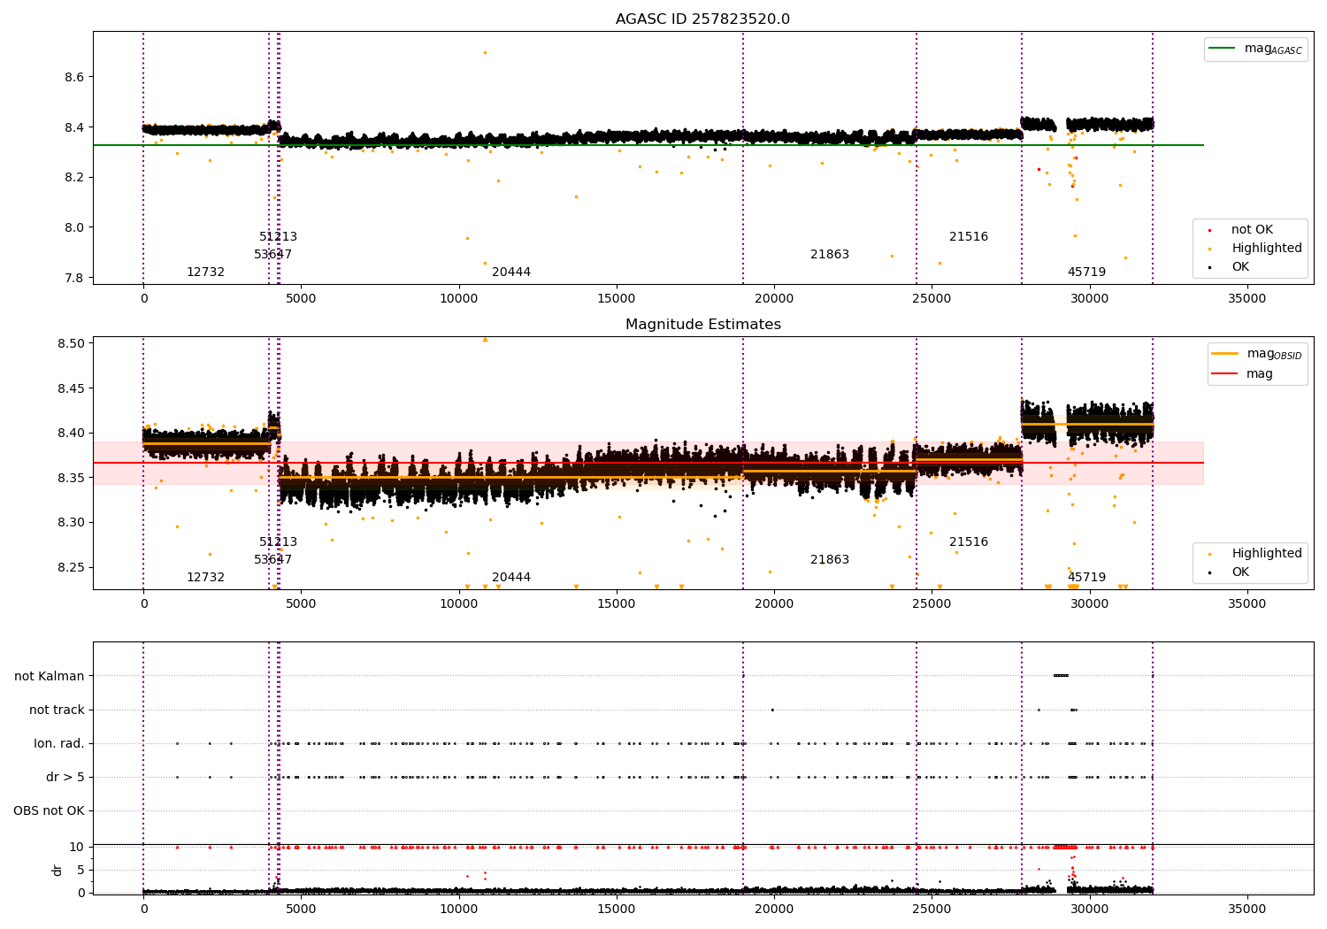Click x-axis tick '30000' under the bottom plot
The width and height of the screenshot is (1327, 929).
(1090, 910)
